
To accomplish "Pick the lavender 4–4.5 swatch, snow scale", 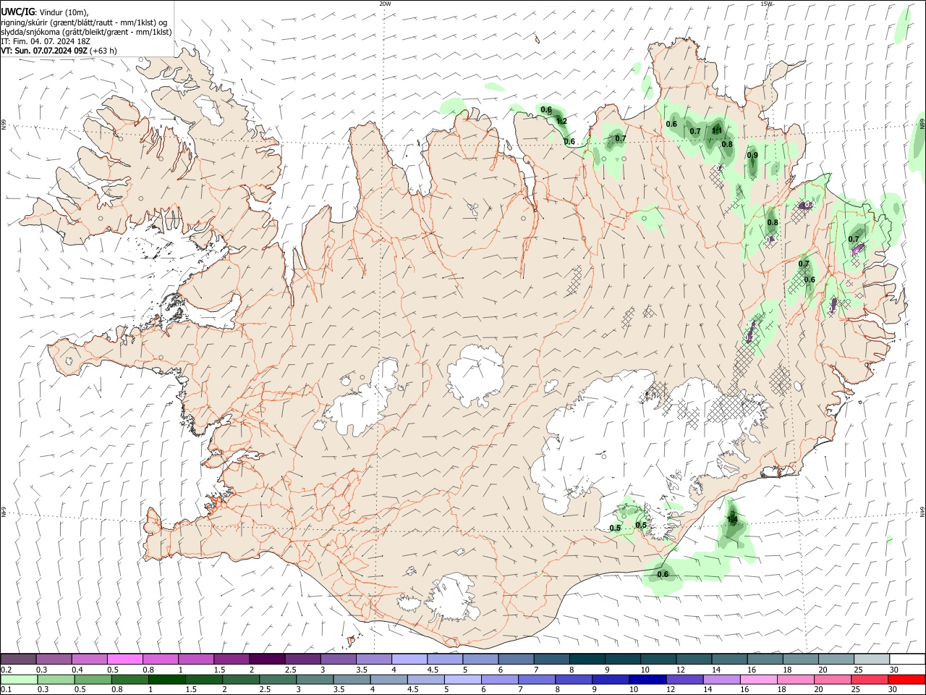I will coord(409,659).
